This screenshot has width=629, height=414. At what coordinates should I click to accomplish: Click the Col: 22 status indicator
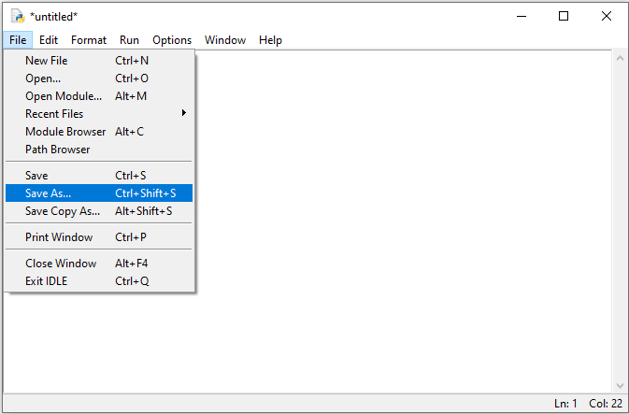606,404
